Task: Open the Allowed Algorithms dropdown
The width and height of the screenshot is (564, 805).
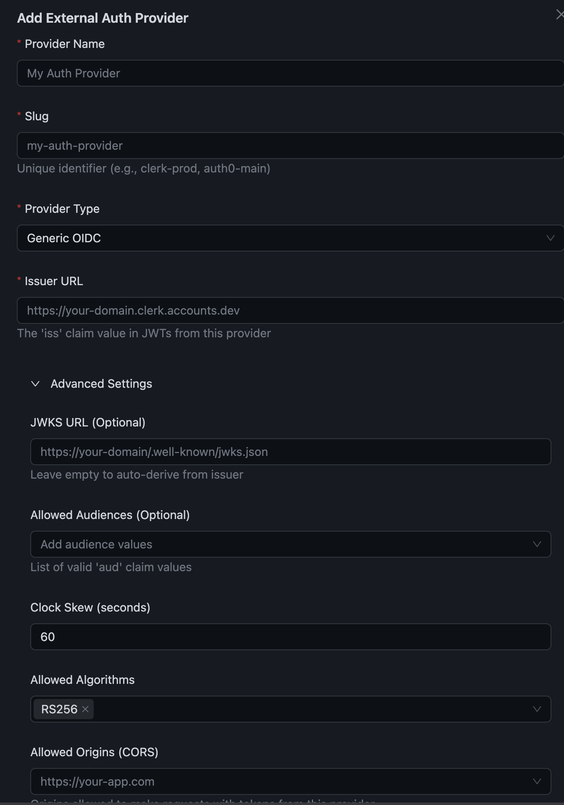Action: coord(290,709)
